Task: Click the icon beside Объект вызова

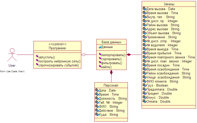Action: [144, 33]
